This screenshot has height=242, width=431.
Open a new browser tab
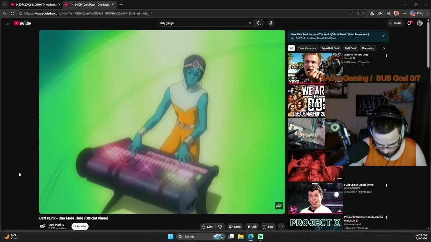tap(121, 5)
